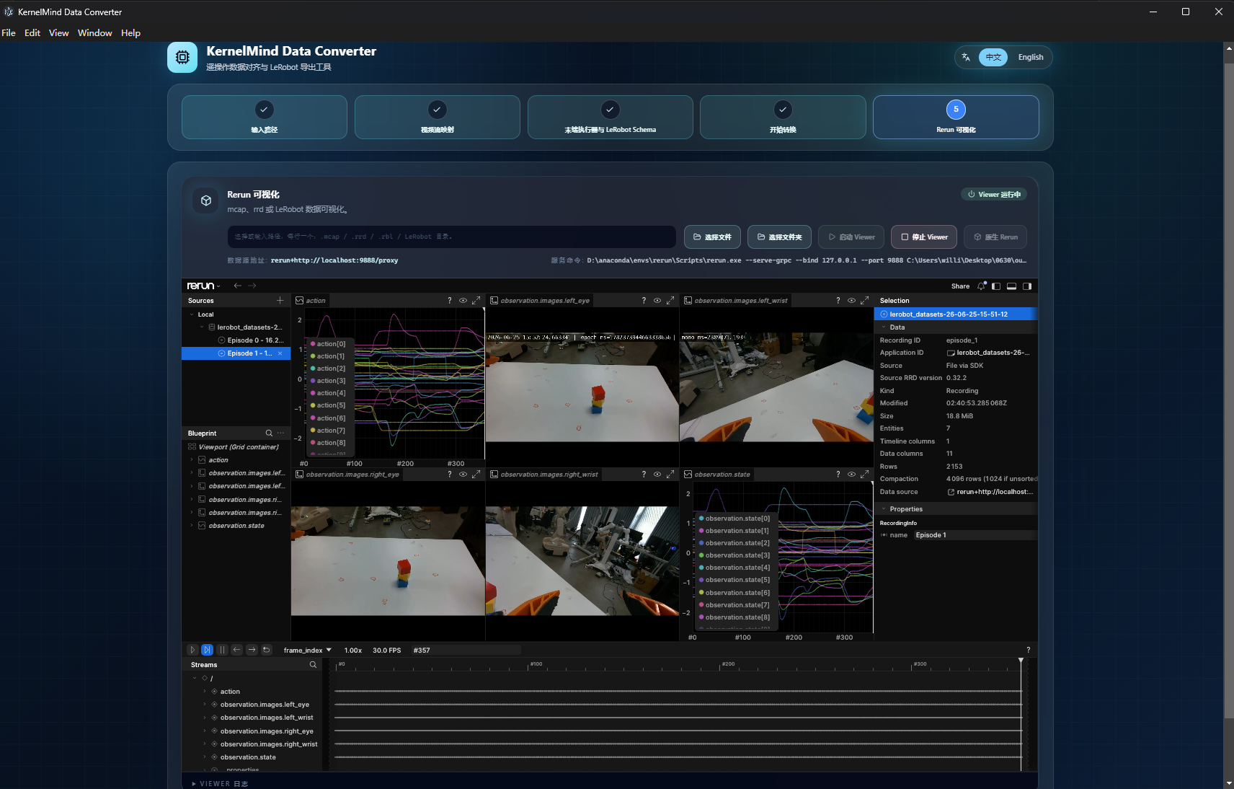Close Episode 1 recording with x
1234x789 pixels.
(x=280, y=353)
